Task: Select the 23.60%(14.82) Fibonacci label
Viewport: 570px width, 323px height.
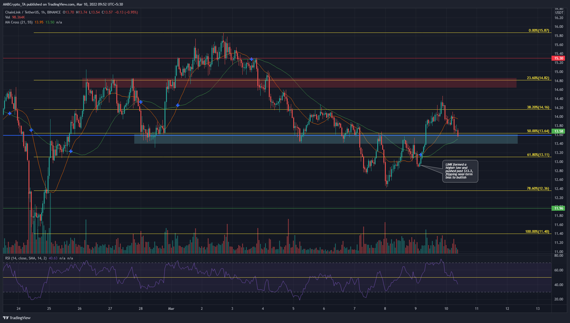Action: (x=538, y=78)
